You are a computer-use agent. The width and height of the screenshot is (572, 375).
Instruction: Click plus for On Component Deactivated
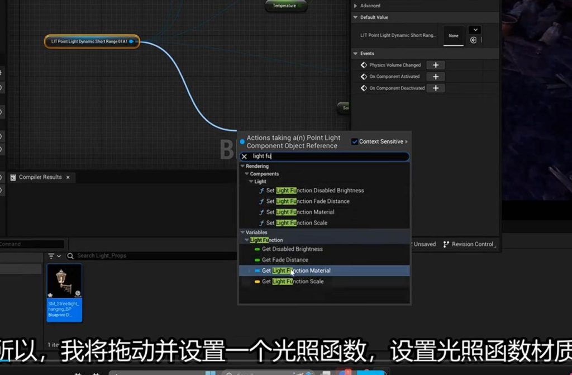(x=436, y=88)
